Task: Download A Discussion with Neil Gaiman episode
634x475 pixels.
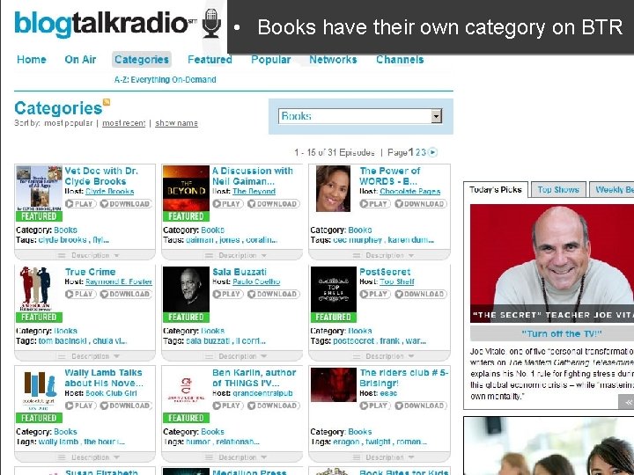Action: click(x=273, y=203)
